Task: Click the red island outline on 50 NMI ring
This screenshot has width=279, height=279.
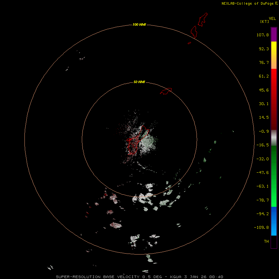Action: point(166,91)
